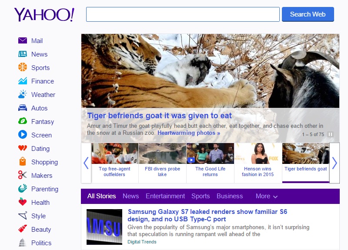Viewport: 348px width, 250px height.
Task: Play The Good Life returns video thumbnail
Action: pyautogui.click(x=210, y=153)
